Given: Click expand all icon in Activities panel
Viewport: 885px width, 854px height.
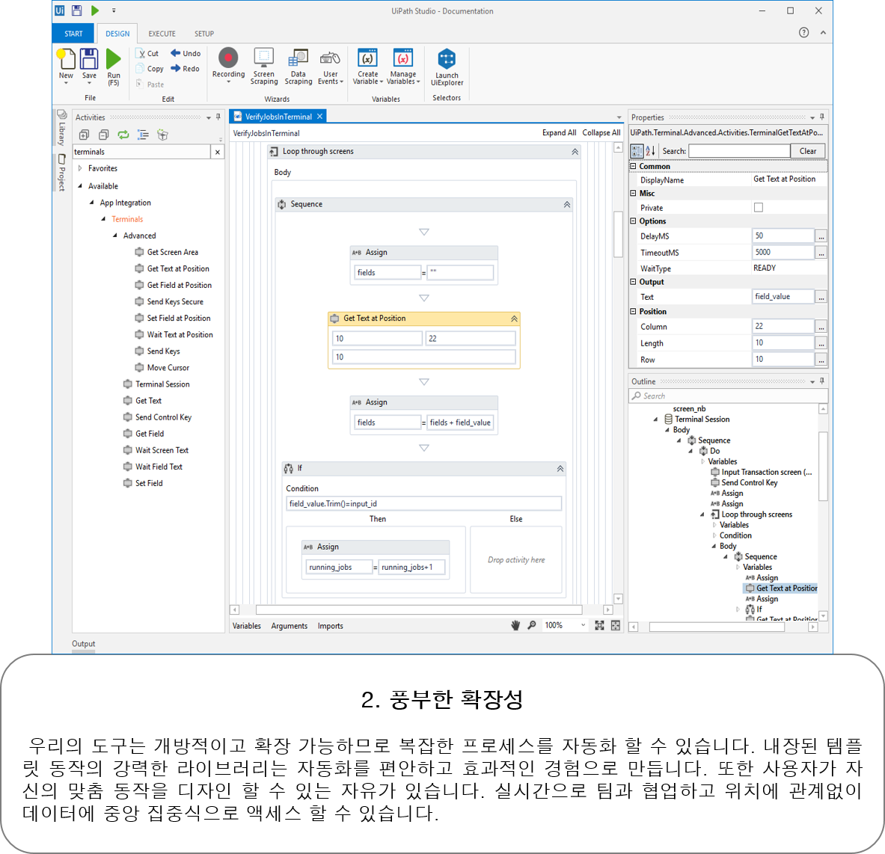Looking at the screenshot, I should 84,135.
